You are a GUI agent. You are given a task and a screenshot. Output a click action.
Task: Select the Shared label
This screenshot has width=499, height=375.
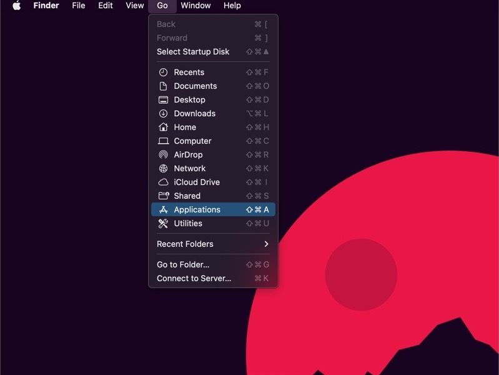coord(187,196)
